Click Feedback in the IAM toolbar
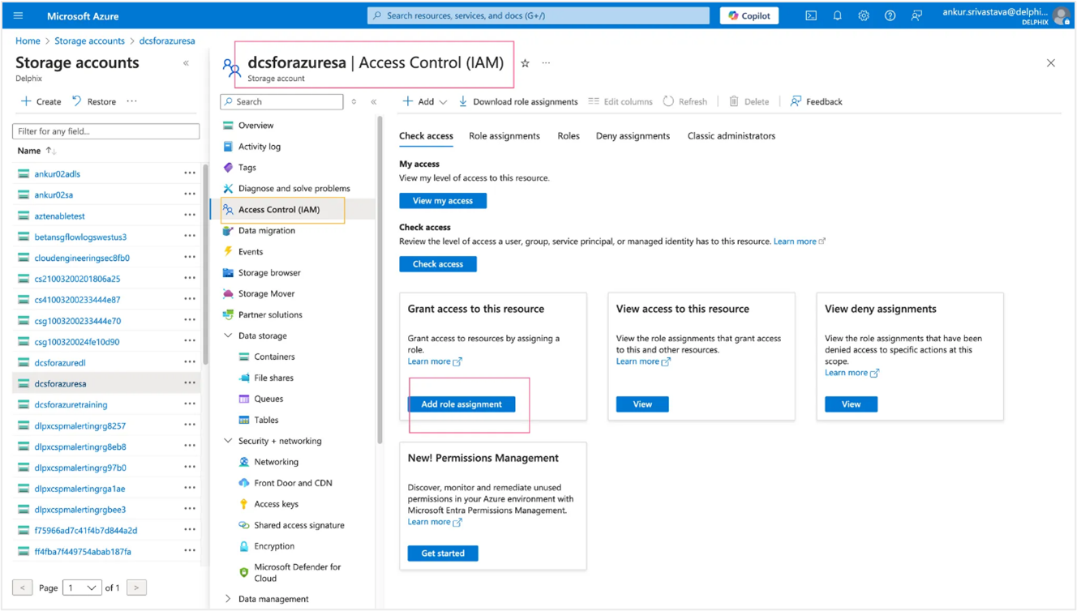1077x611 pixels. point(817,101)
